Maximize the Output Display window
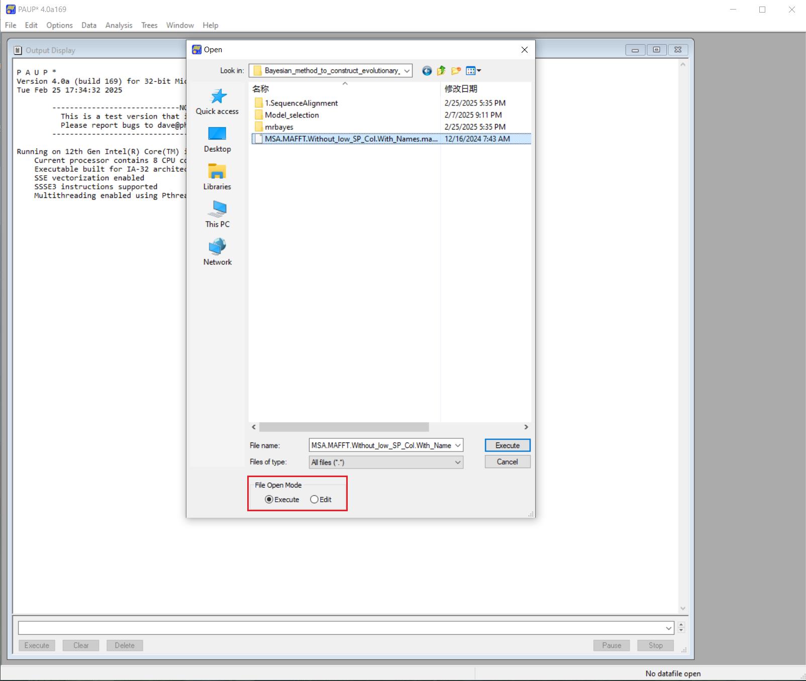This screenshot has height=681, width=806. click(x=656, y=50)
